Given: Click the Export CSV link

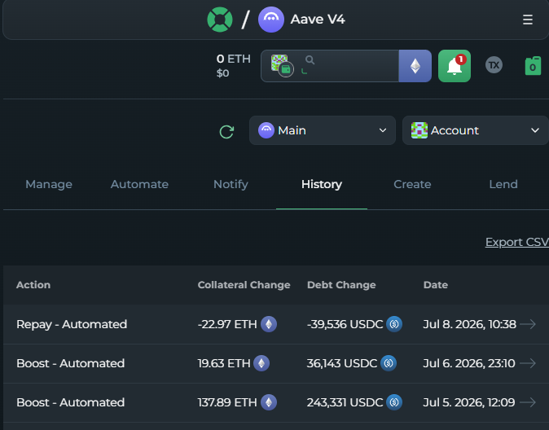Looking at the screenshot, I should (516, 242).
